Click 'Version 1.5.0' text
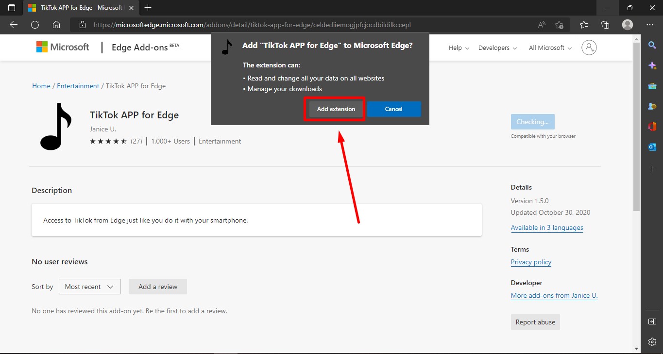The height and width of the screenshot is (354, 663). pos(529,201)
